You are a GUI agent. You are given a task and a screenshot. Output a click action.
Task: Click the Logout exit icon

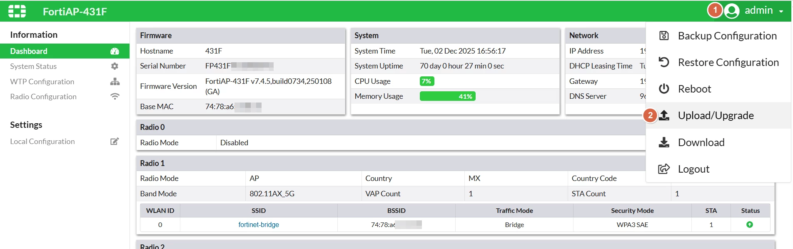coord(664,169)
